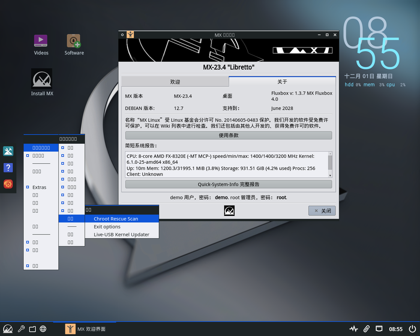The width and height of the screenshot is (420, 336).
Task: Click the CPU system report text box
Action: [x=227, y=165]
